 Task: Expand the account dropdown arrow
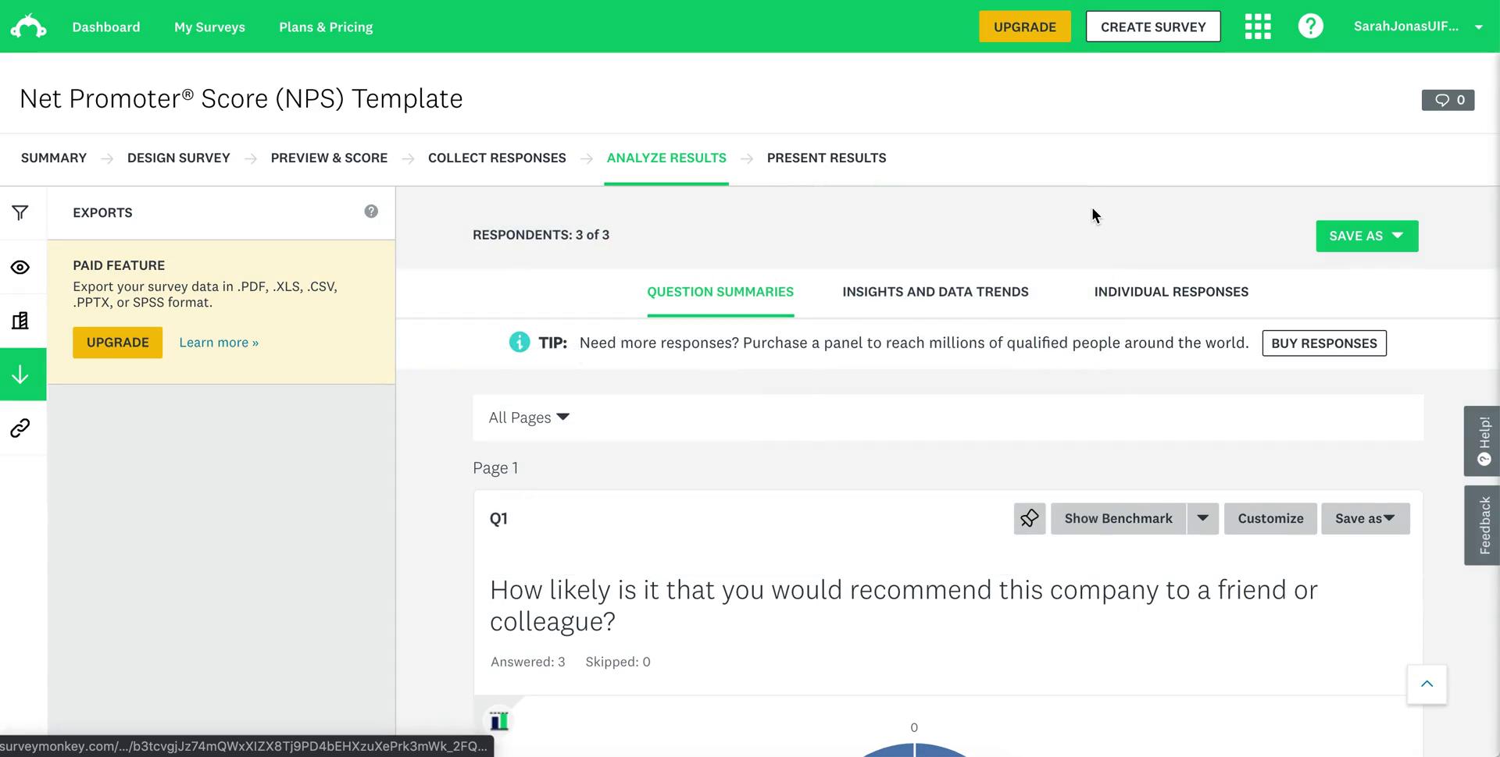[1479, 27]
